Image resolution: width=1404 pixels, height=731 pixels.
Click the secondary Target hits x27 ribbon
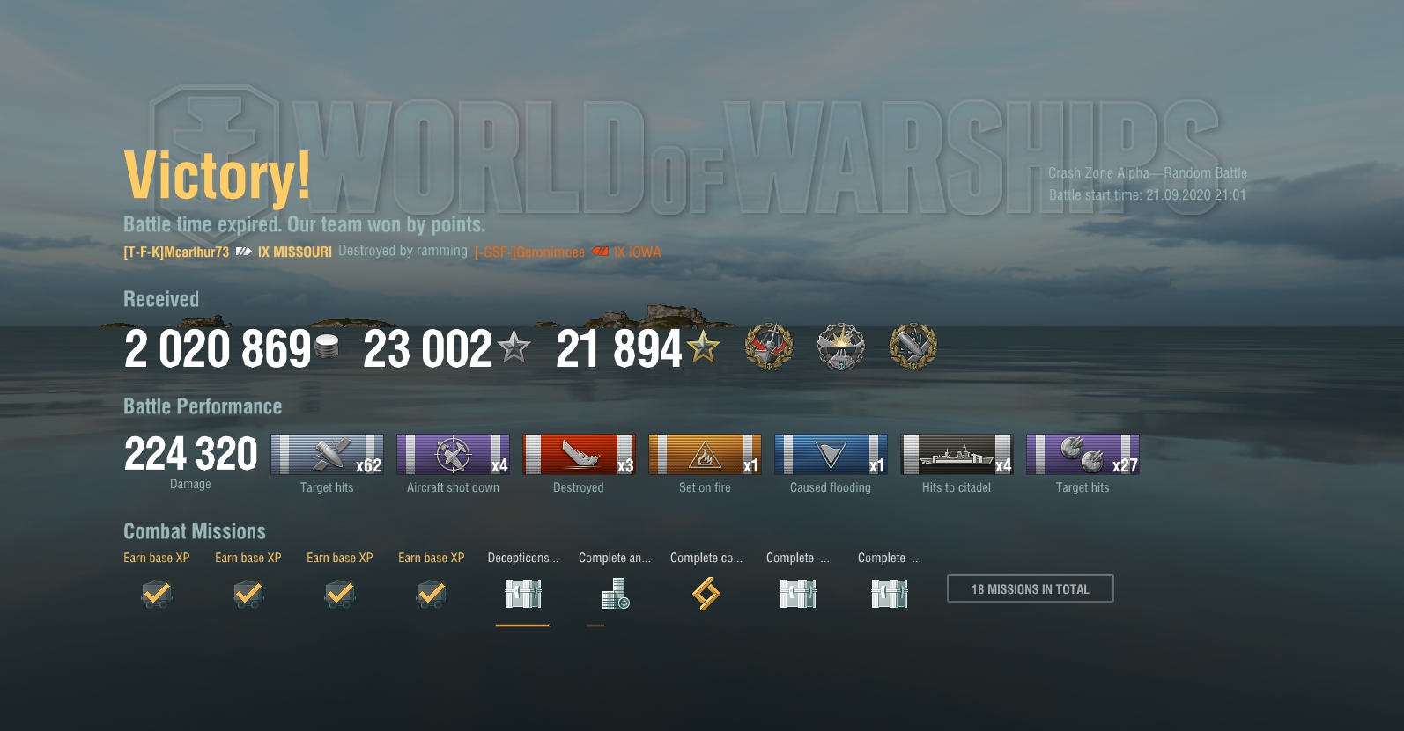[x=1083, y=455]
